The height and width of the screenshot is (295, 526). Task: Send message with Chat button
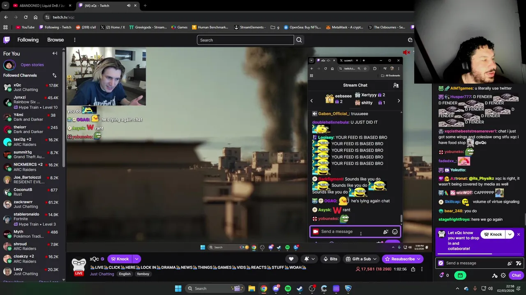tap(516, 275)
